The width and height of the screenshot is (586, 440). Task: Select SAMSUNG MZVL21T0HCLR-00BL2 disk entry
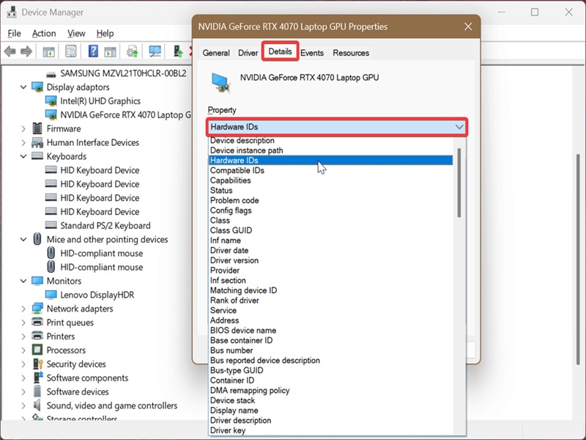coord(123,73)
